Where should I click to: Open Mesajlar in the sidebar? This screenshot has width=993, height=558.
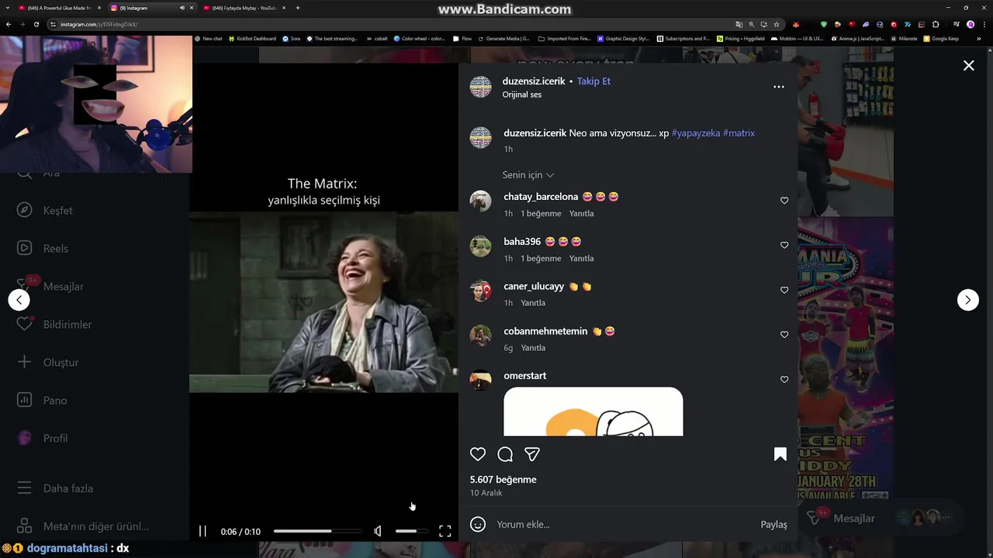tap(50, 287)
